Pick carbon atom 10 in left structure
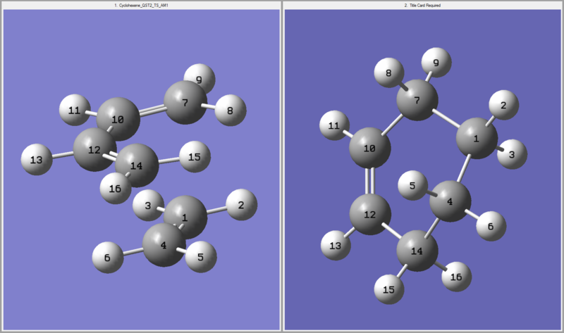This screenshot has height=333, width=564. tap(117, 120)
